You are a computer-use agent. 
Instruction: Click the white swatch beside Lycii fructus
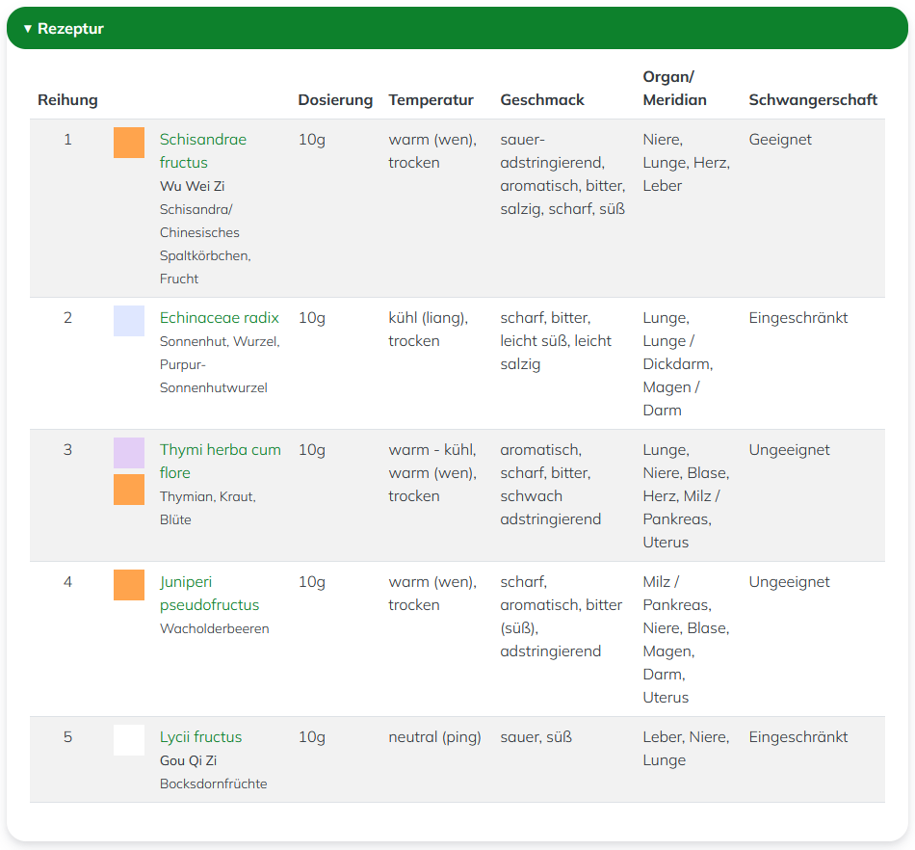pos(129,740)
